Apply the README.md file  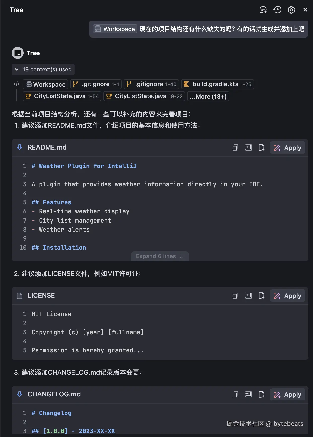(287, 148)
